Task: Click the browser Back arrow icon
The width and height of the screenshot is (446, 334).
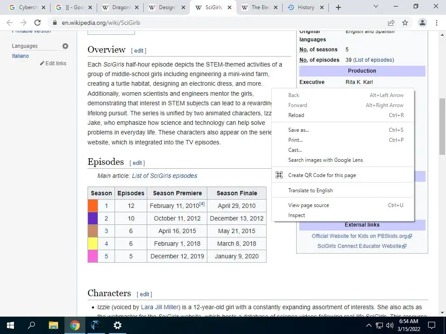Action: coord(10,23)
